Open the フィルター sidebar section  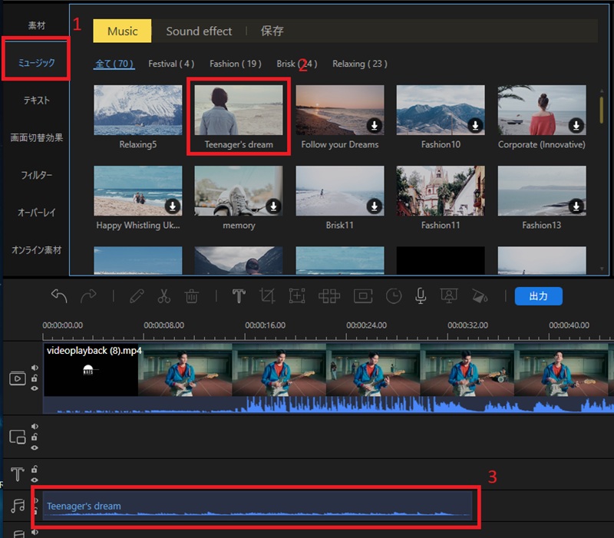[36, 175]
